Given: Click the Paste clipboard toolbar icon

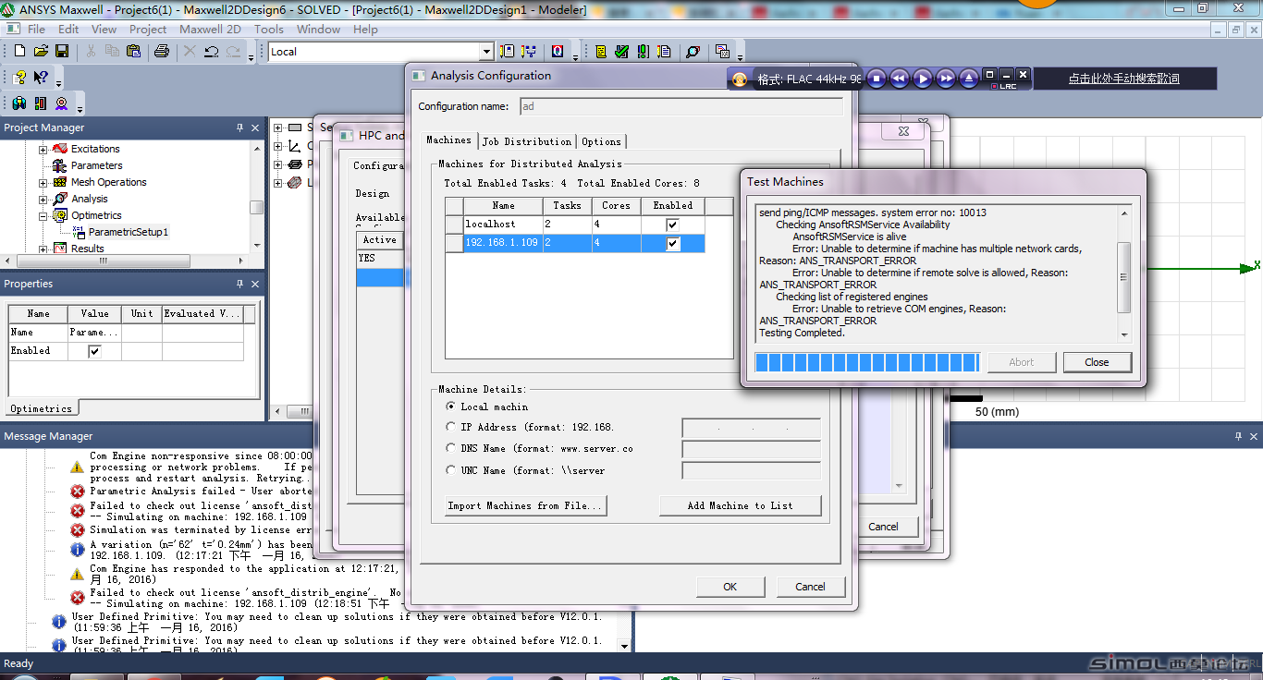Looking at the screenshot, I should 133,52.
